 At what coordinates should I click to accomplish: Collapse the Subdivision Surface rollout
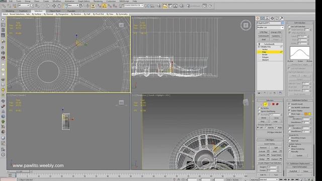click(x=300, y=101)
